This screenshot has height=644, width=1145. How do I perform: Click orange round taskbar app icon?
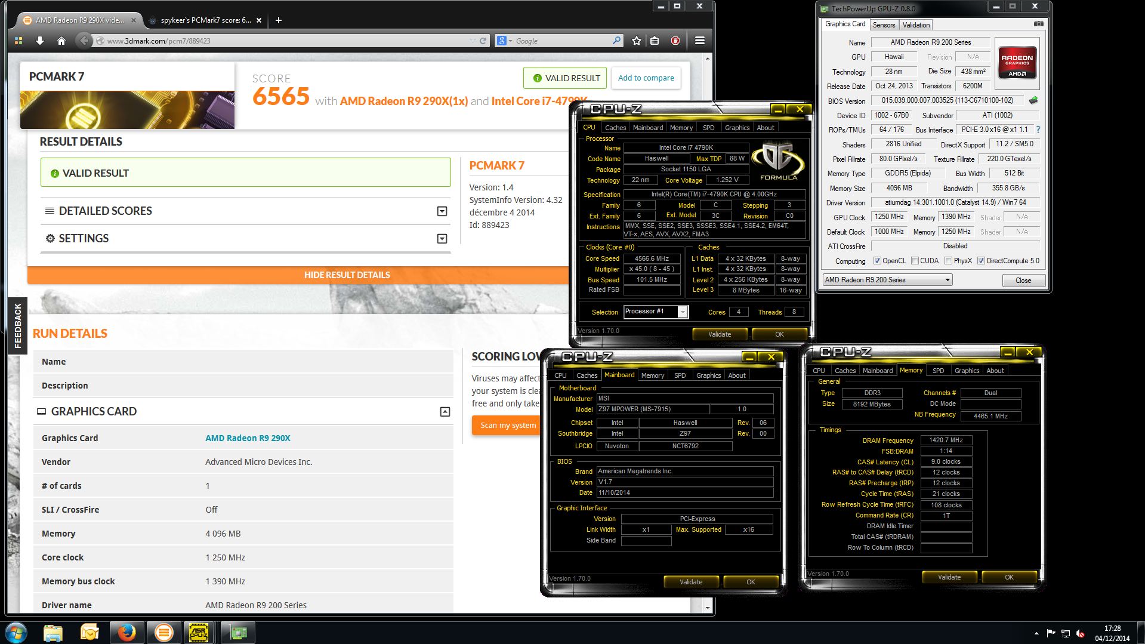(x=163, y=633)
